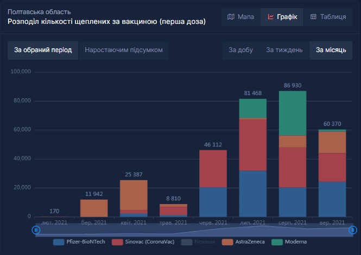Switch to 'Наростаючим підсумком' cumulative mode
Viewport: 361px width, 255px height.
(124, 50)
